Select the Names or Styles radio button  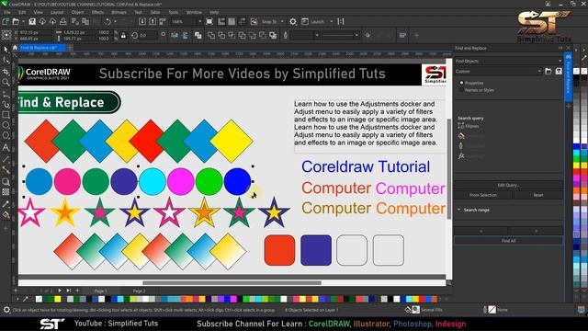tap(461, 90)
